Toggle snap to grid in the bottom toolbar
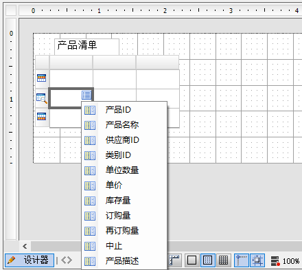 coord(257,260)
